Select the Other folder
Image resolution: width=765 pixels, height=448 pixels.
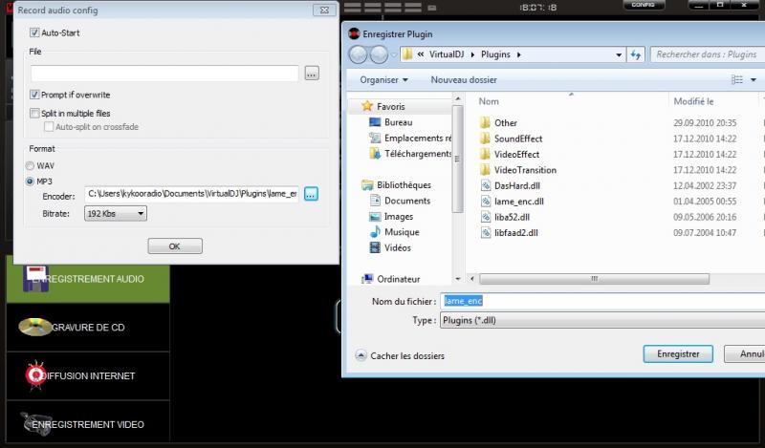(506, 123)
